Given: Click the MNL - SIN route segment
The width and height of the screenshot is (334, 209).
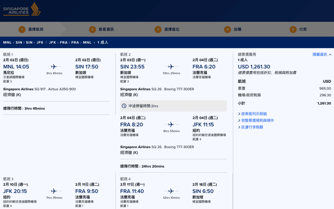Looking at the screenshot, I should [13, 42].
